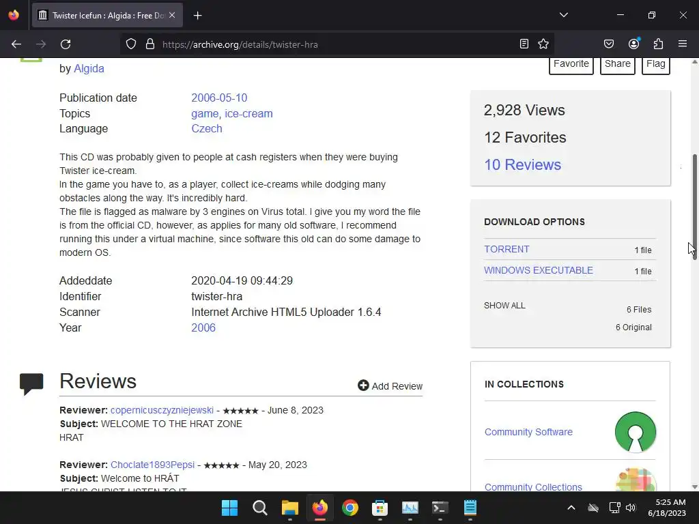Click the Add Review plus icon
699x524 pixels.
pyautogui.click(x=363, y=385)
